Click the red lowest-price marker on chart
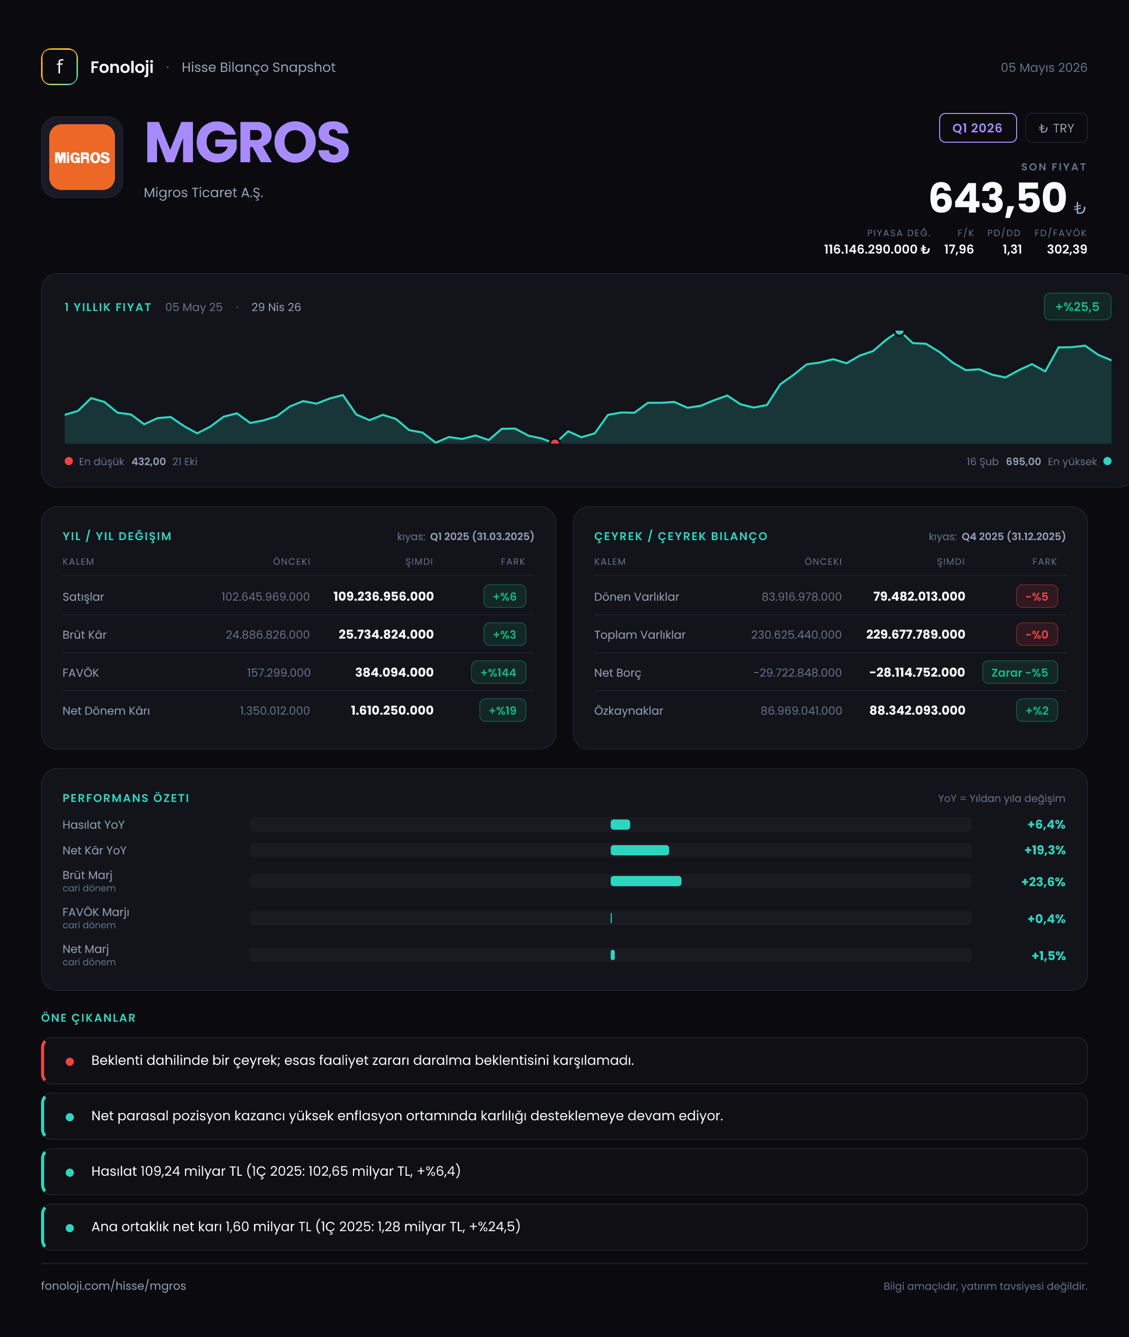Viewport: 1129px width, 1337px height. [x=555, y=442]
